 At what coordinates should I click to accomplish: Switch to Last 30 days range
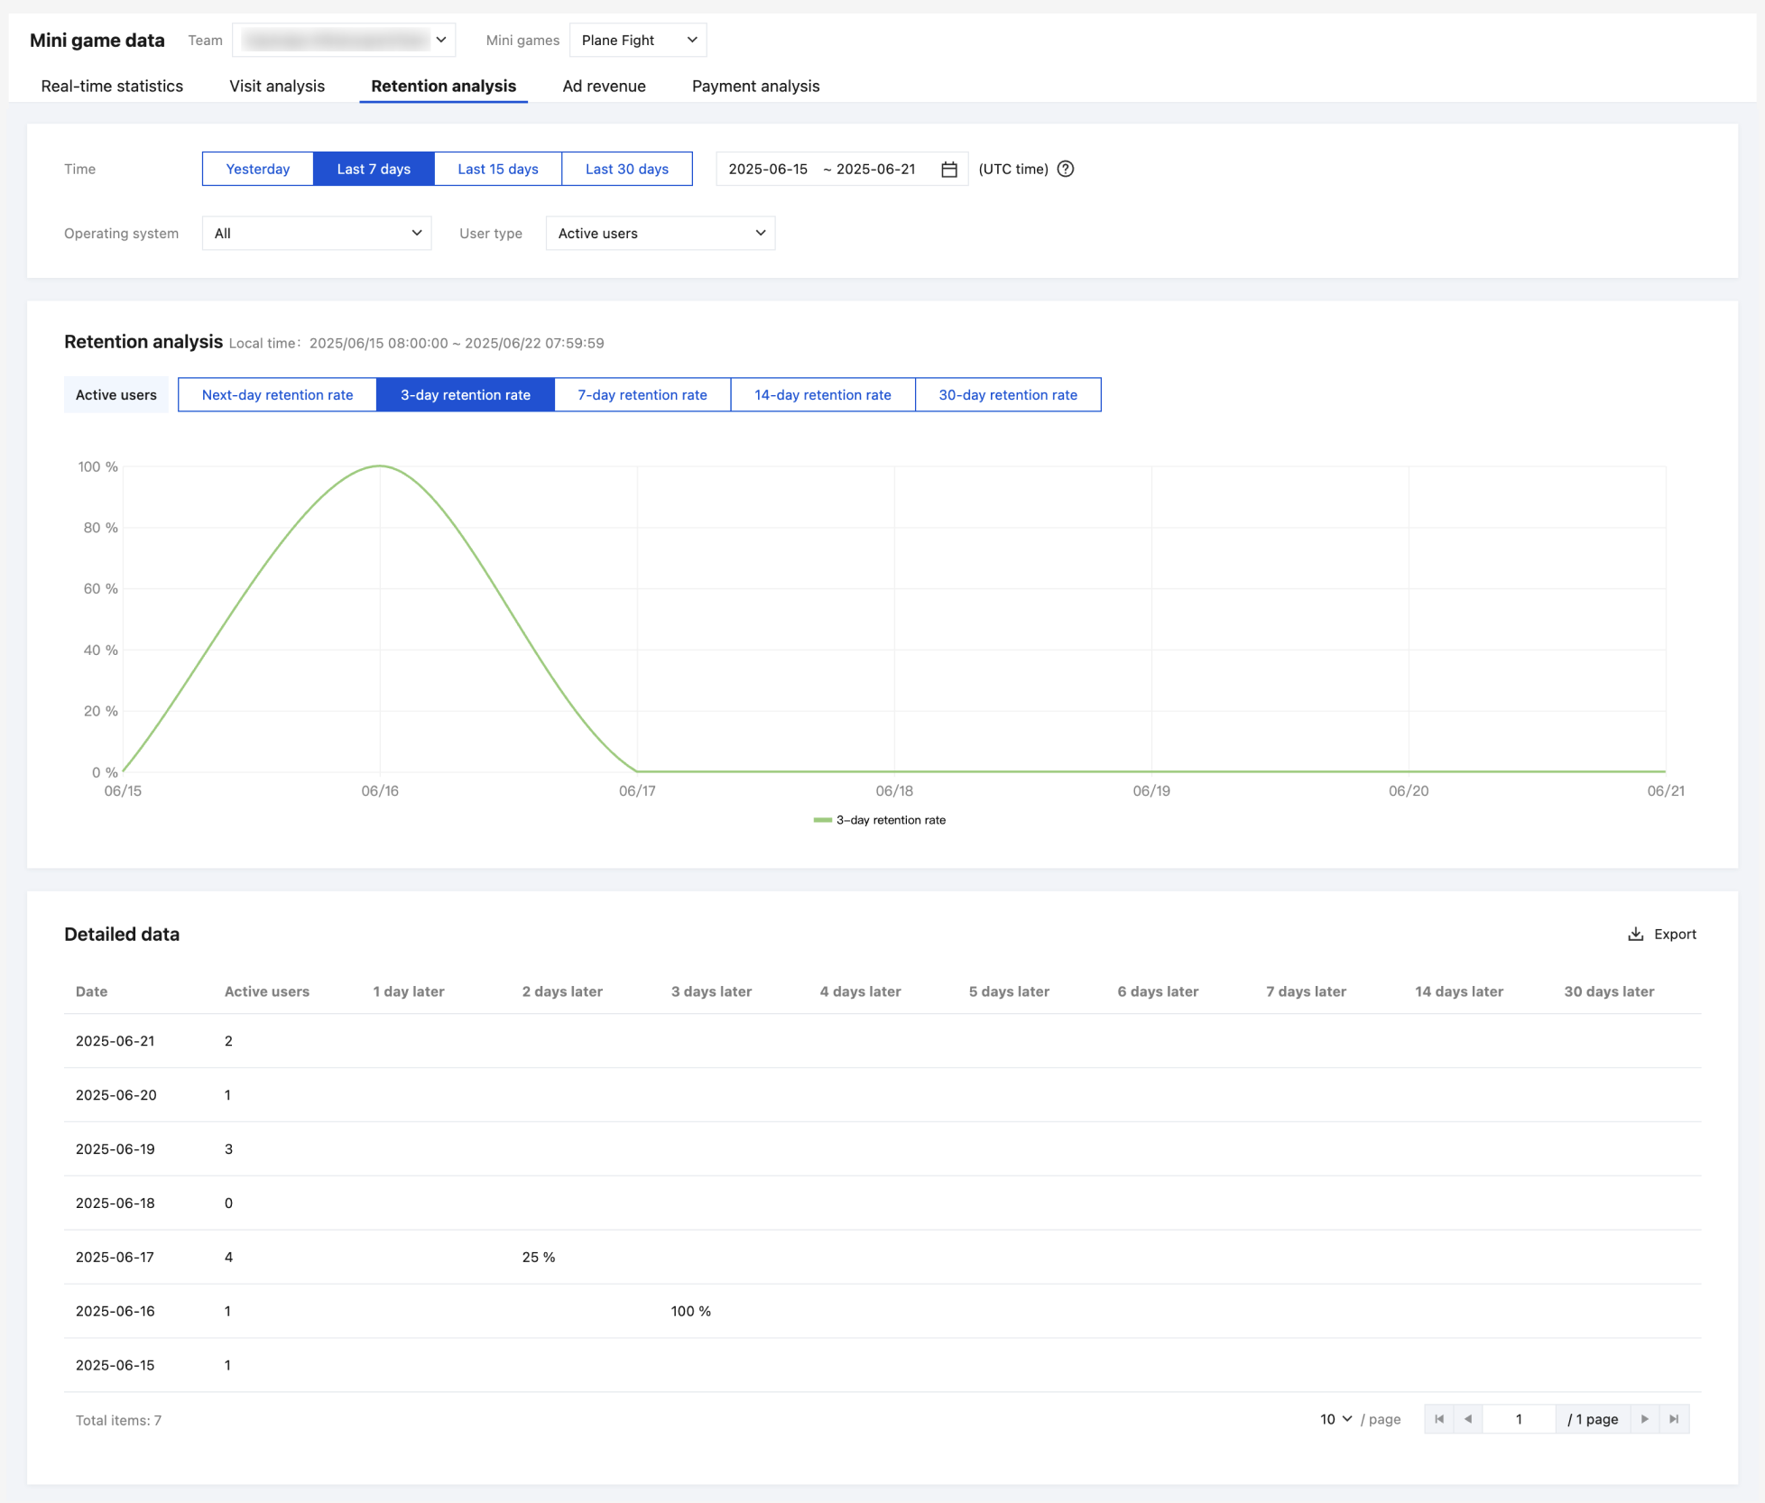[626, 170]
